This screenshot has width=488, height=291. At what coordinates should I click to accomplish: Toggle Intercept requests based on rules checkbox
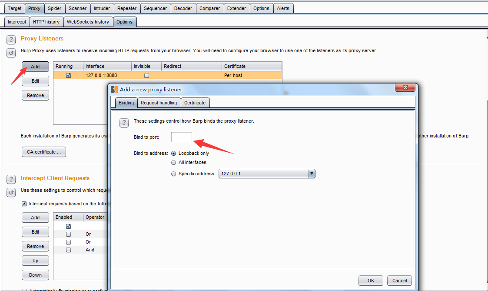click(24, 204)
